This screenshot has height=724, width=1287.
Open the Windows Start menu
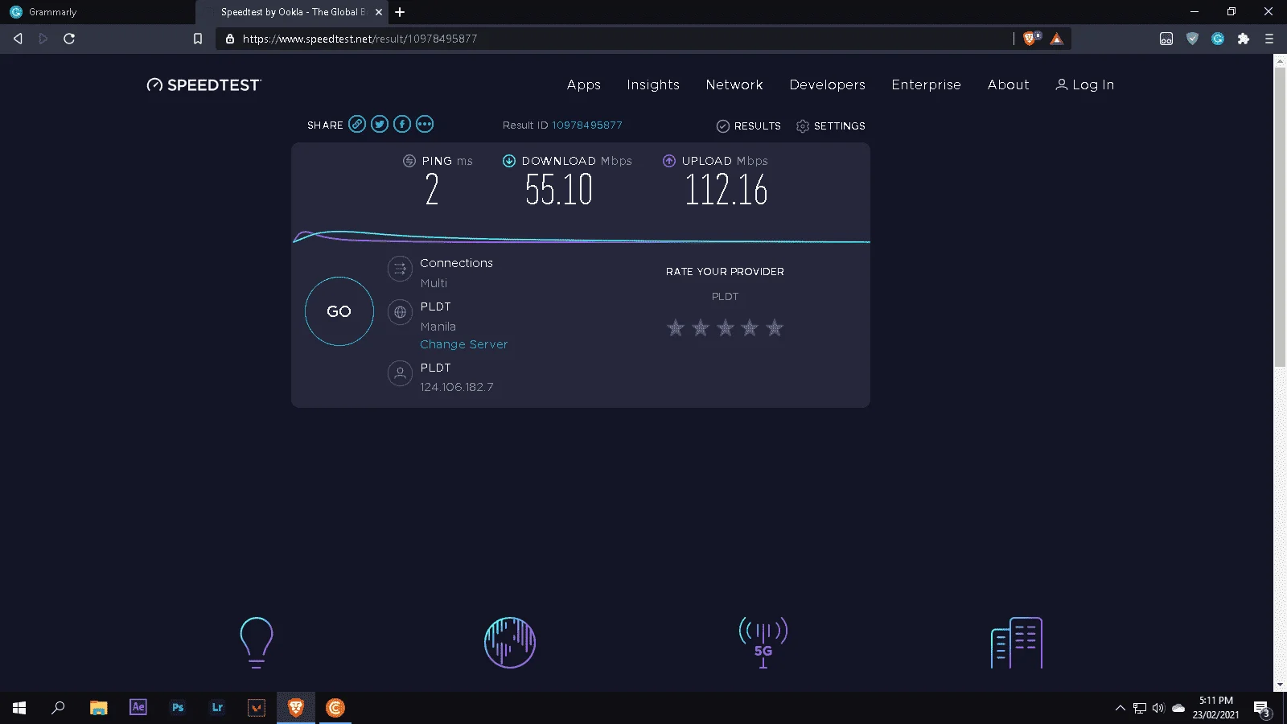(19, 708)
